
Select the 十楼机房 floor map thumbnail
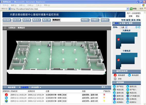(x=126, y=61)
